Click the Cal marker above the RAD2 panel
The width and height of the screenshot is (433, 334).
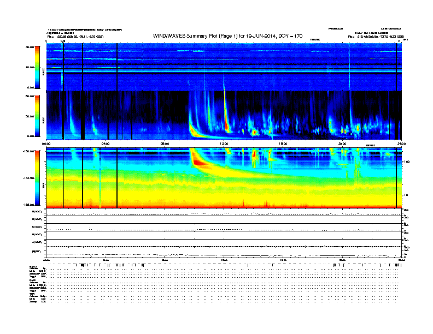tap(63, 41)
